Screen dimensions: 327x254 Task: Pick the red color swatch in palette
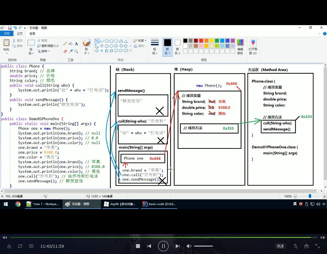(x=201, y=41)
